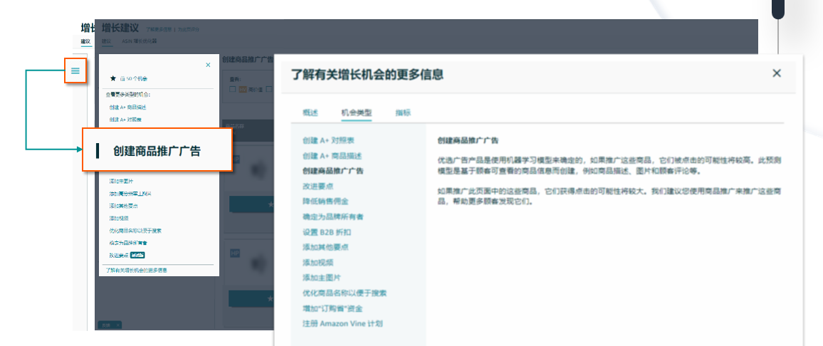This screenshot has width=823, height=346.
Task: Click the hamburger menu icon
Action: 75,70
